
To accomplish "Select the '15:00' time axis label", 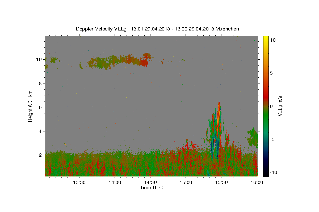I will [x=186, y=183].
